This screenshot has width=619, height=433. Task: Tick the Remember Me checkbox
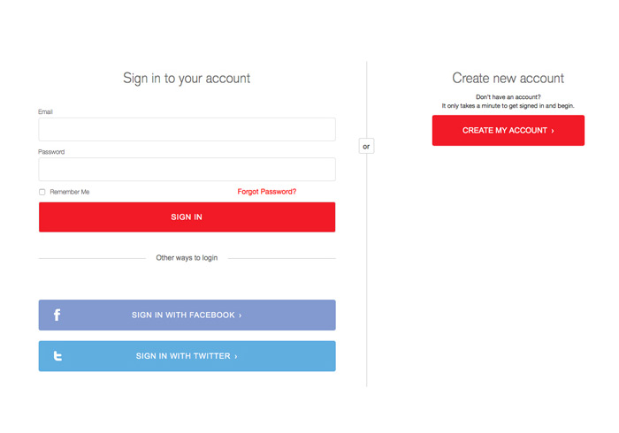[x=42, y=192]
